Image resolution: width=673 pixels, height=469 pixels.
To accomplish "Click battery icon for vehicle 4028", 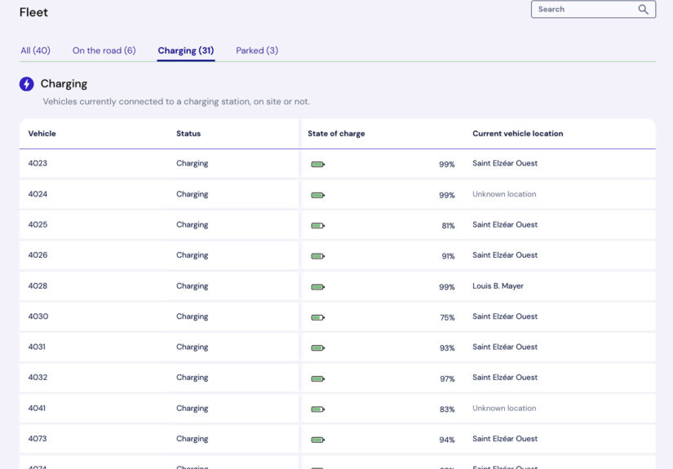I will 317,286.
